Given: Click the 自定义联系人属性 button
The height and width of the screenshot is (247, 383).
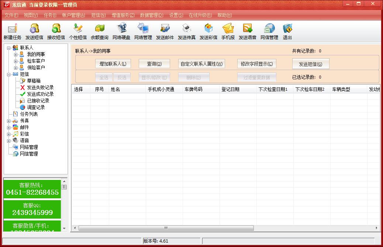Looking at the screenshot, I should click(x=201, y=64).
